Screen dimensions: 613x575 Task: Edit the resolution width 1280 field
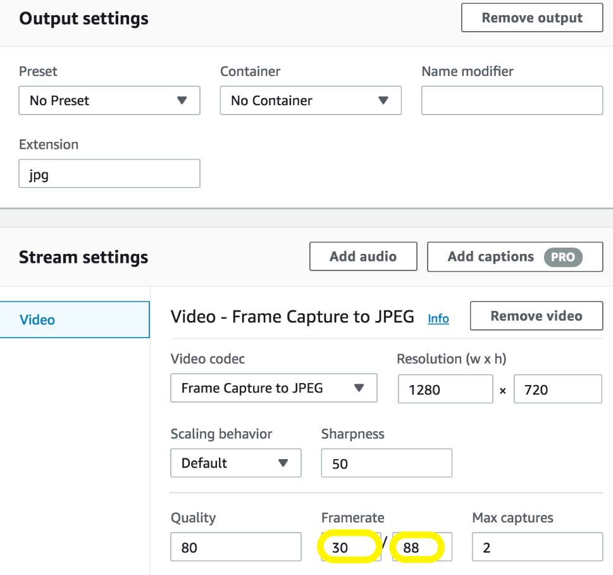click(x=445, y=389)
